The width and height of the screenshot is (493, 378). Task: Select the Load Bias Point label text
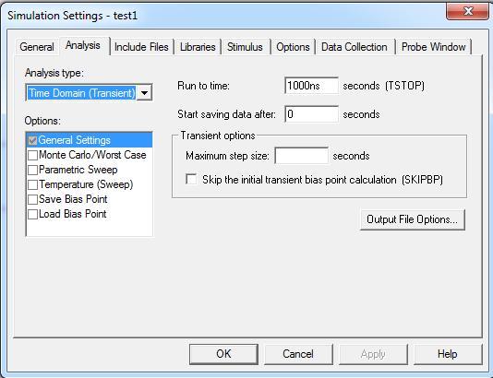click(x=73, y=214)
